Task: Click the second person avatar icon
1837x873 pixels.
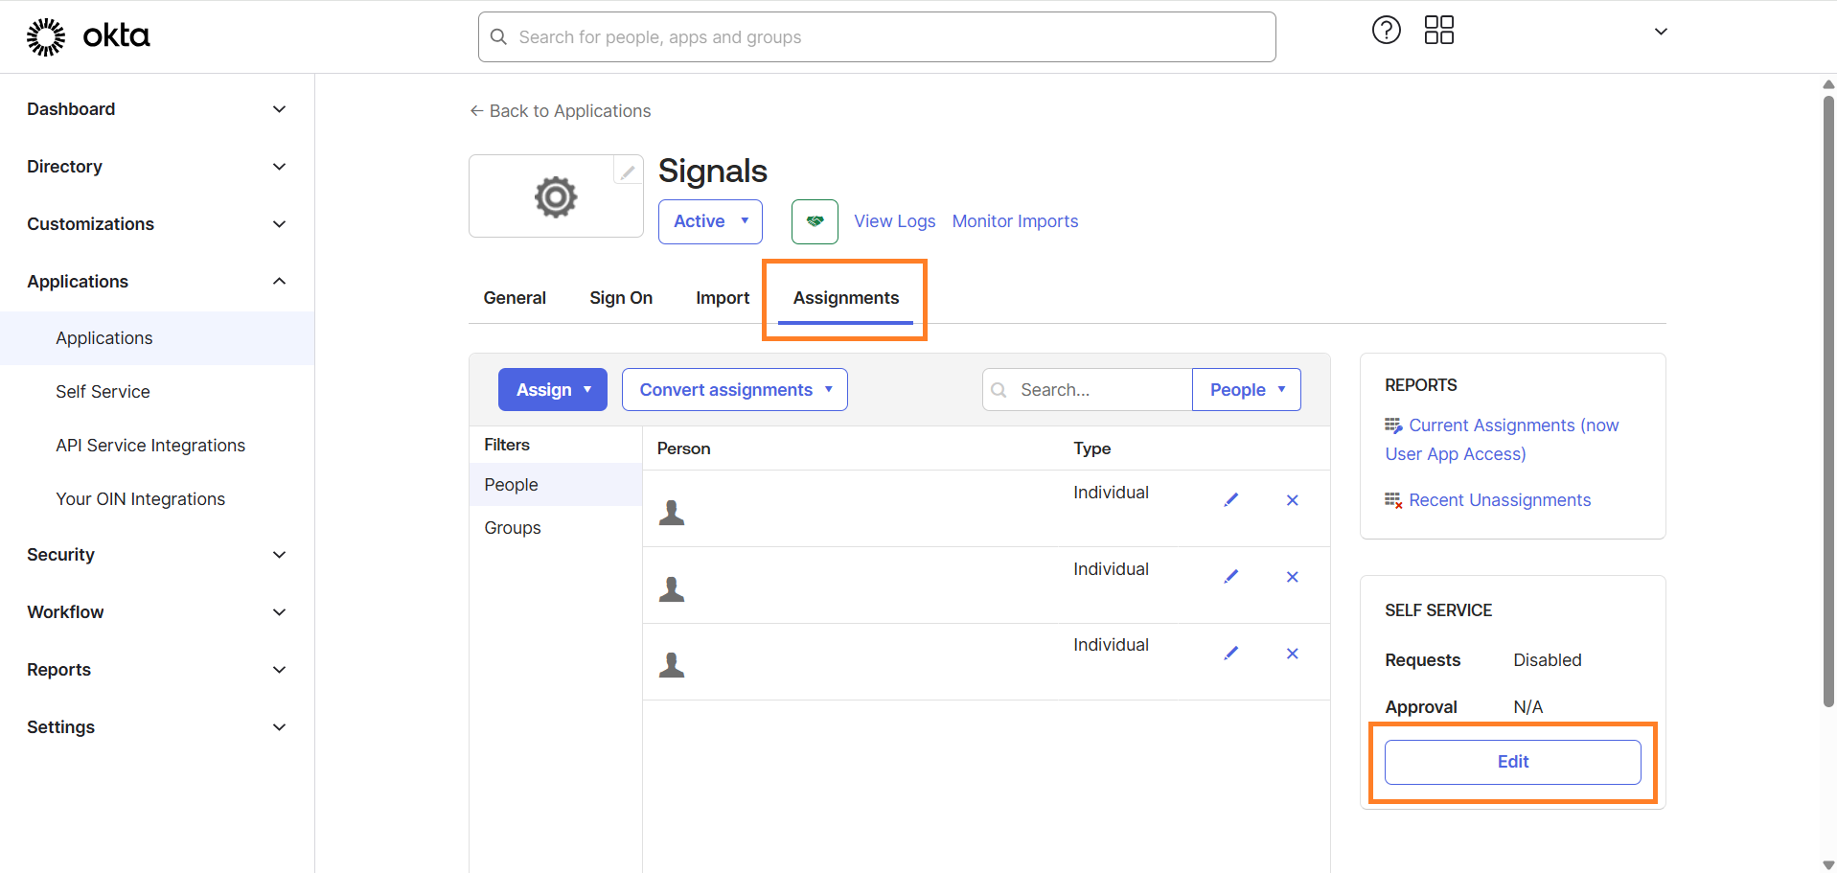Action: 672,589
